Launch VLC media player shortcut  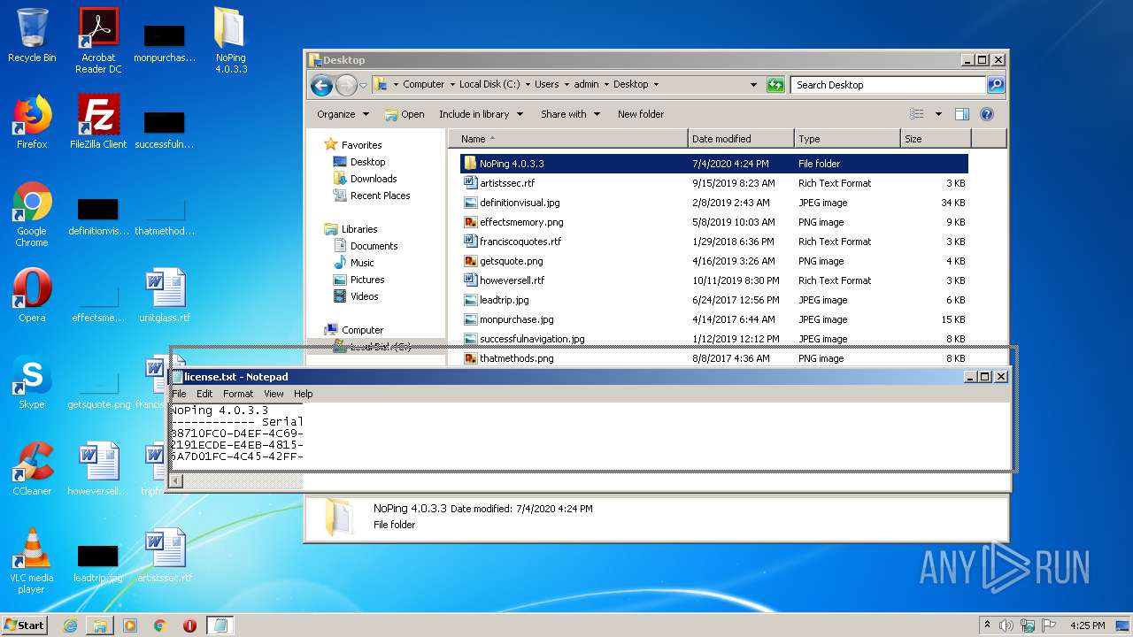coord(32,561)
